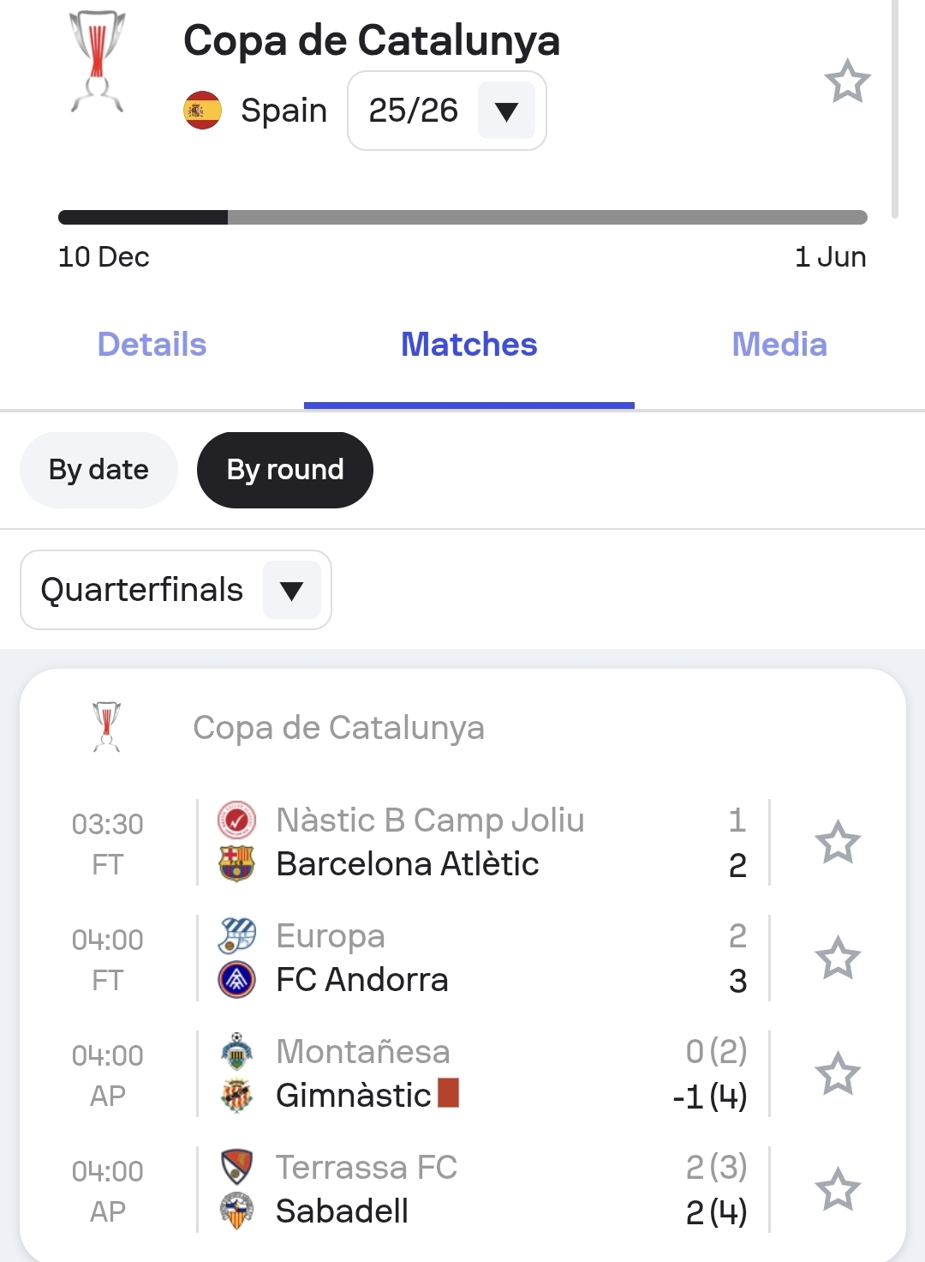Click the Copa de Catalunya trophy logo
This screenshot has width=925, height=1262.
(97, 62)
